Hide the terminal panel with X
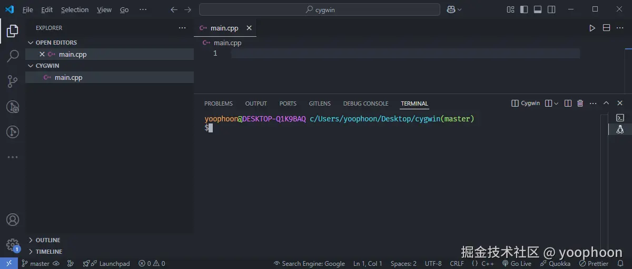Viewport: 632px width, 269px height. coord(620,104)
